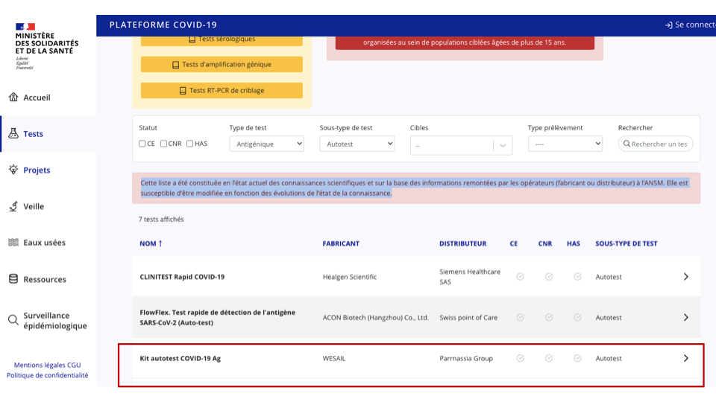
Task: Click the Ministère des Solidarités logo
Action: point(46,46)
